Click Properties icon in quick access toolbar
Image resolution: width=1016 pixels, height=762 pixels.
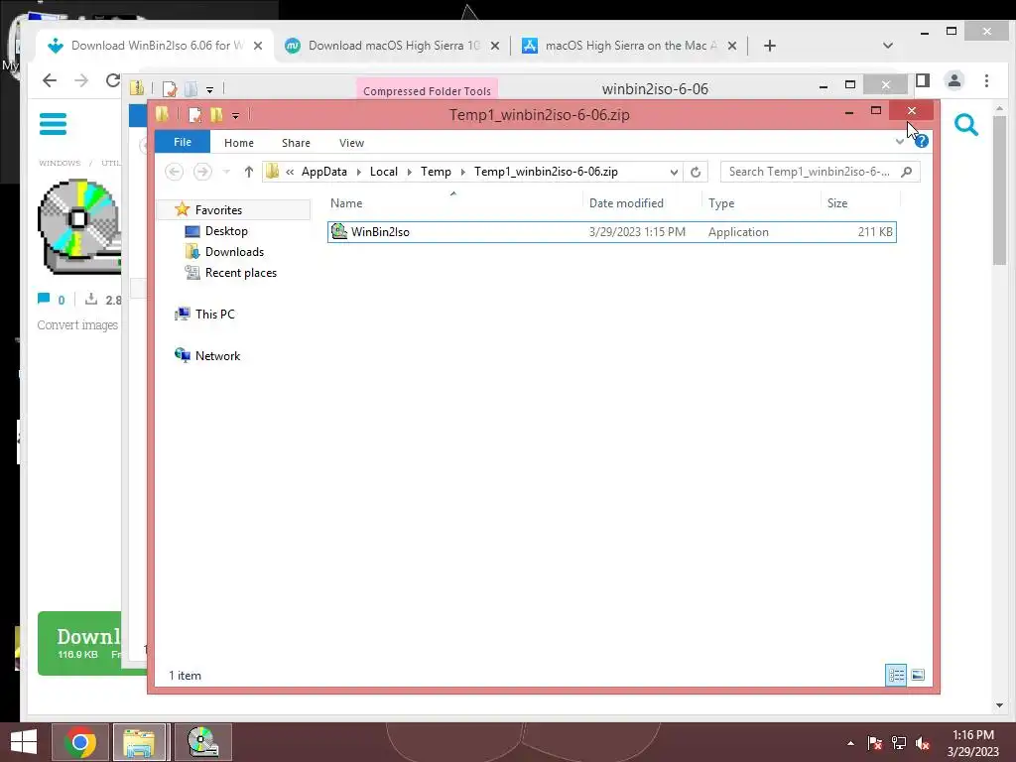point(194,115)
